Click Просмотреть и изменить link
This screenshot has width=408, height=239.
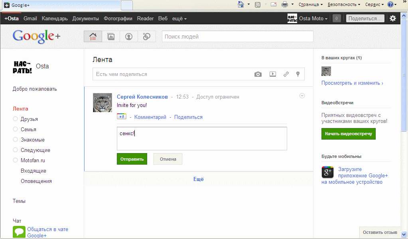[x=352, y=83]
